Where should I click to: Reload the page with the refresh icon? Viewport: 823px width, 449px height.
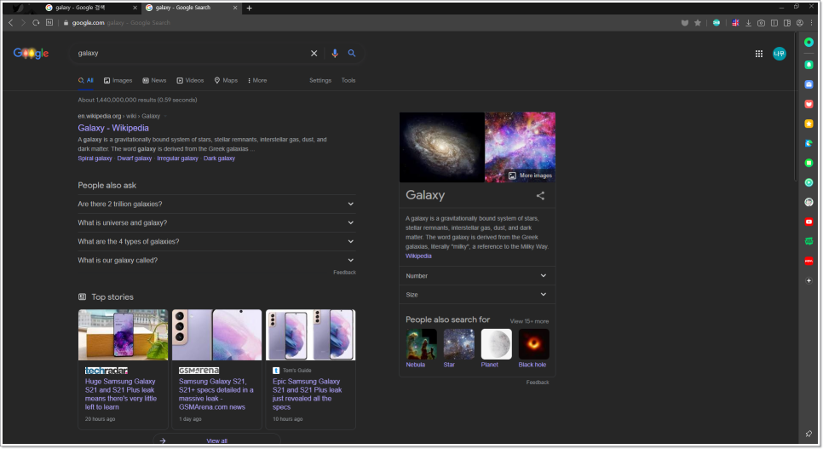pyautogui.click(x=36, y=23)
